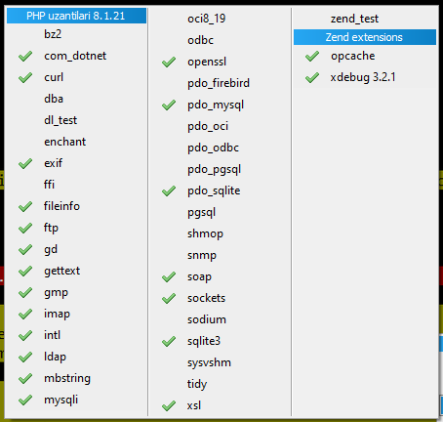Turn off the fileinfo extension

coord(76,206)
